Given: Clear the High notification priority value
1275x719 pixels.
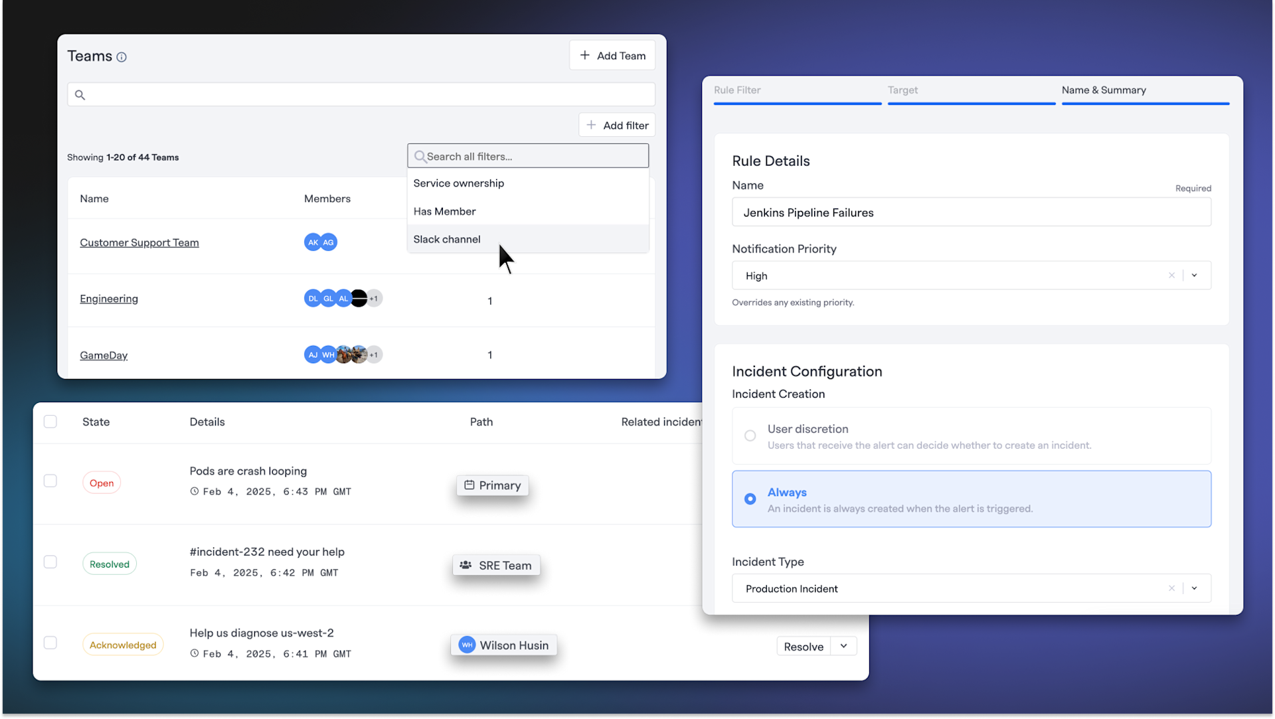Looking at the screenshot, I should click(1171, 276).
